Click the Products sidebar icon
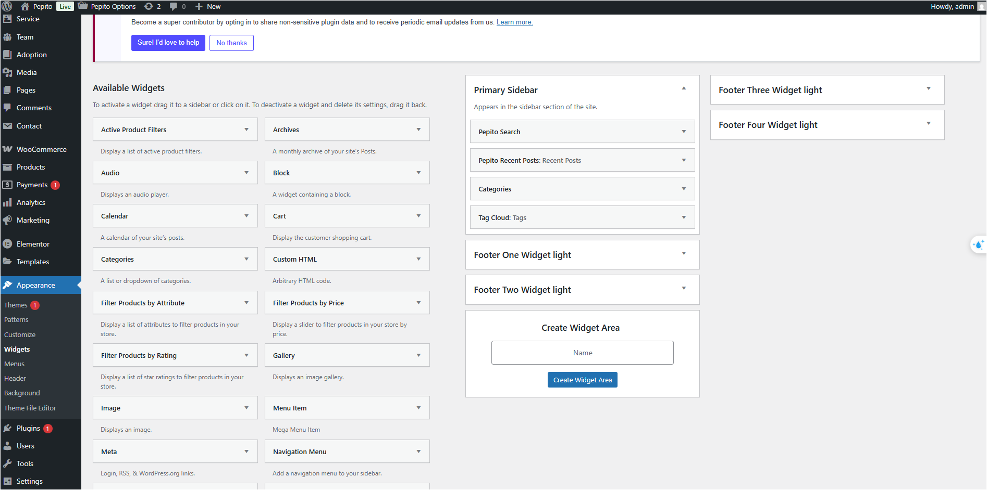 coord(7,167)
